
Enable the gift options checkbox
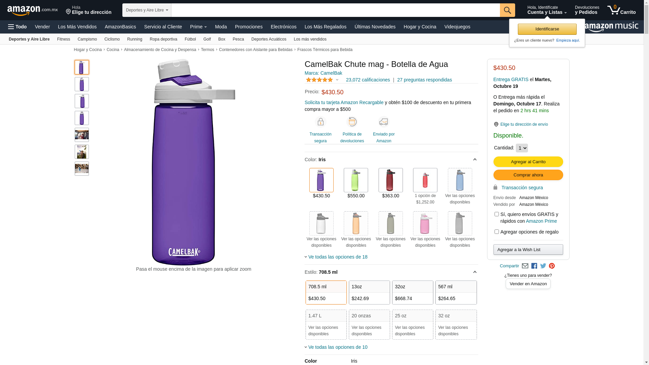pos(497,232)
